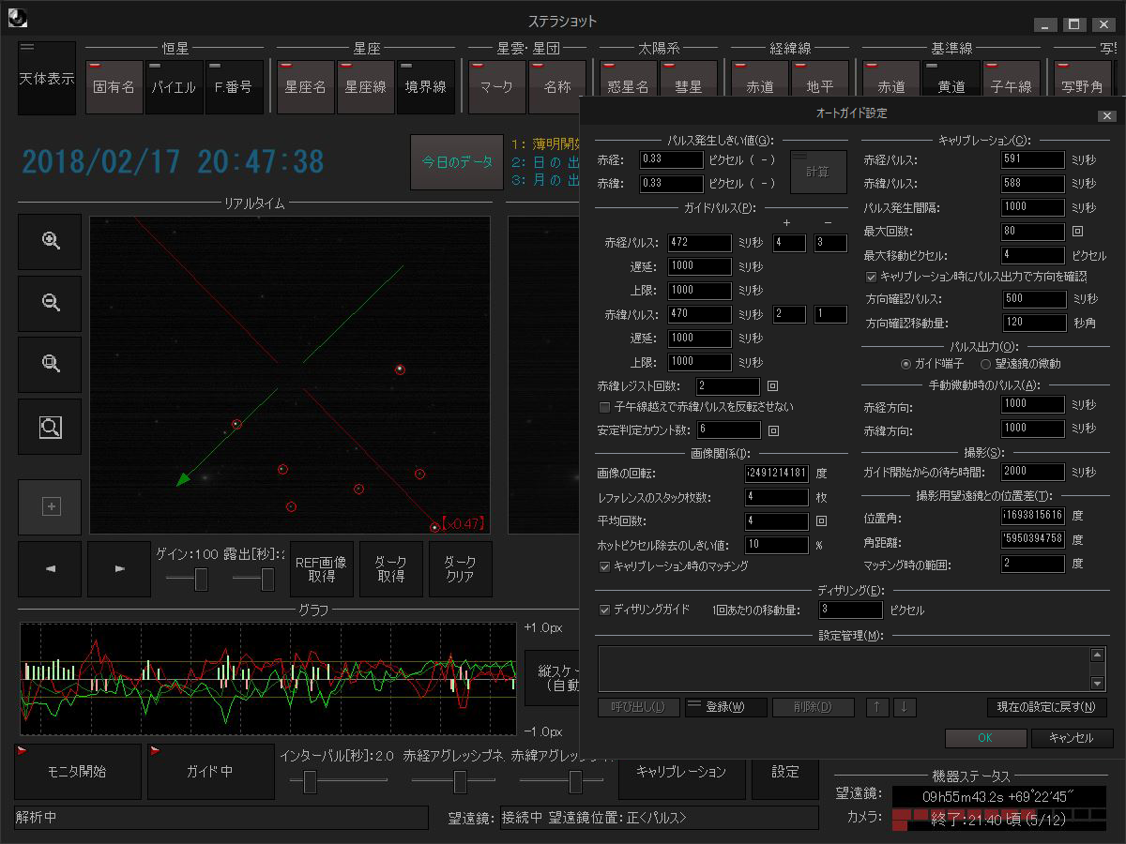
Task: Adjust the ゲイン gain slider
Action: click(200, 580)
